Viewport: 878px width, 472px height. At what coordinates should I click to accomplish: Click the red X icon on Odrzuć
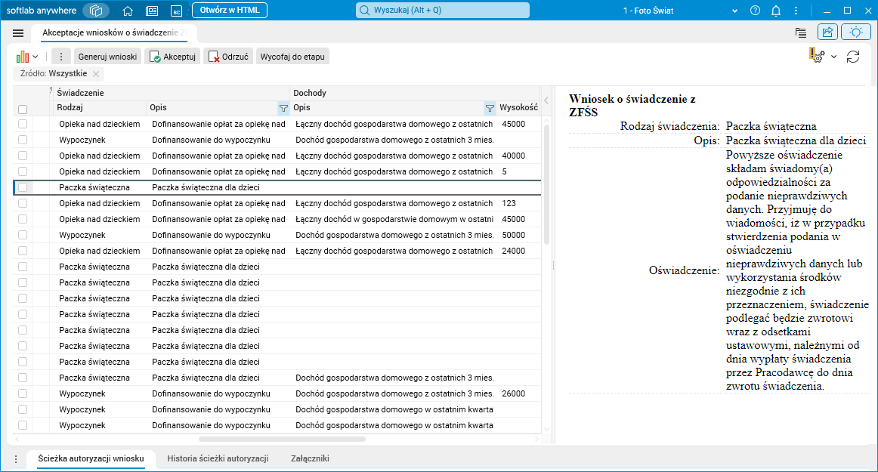(213, 57)
